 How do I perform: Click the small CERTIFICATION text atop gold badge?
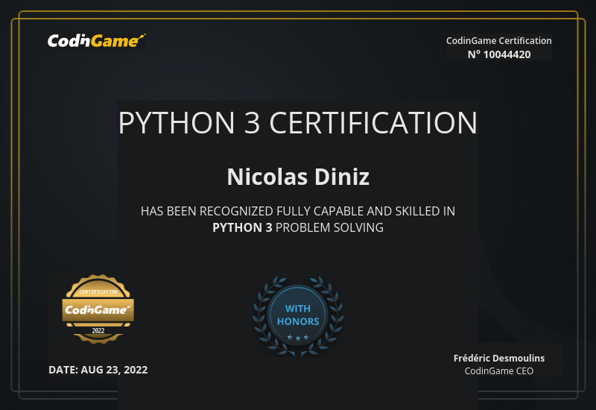click(x=98, y=291)
